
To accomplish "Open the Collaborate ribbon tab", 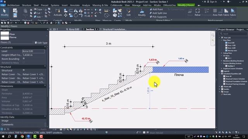I will click(116, 5).
